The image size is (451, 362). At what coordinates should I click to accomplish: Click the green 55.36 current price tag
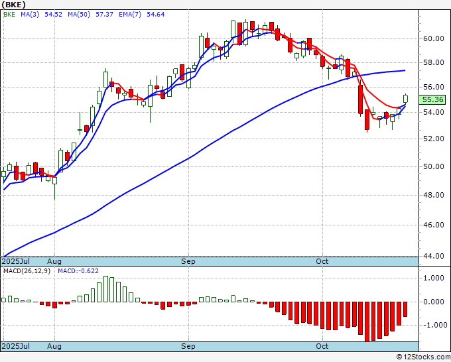click(433, 99)
